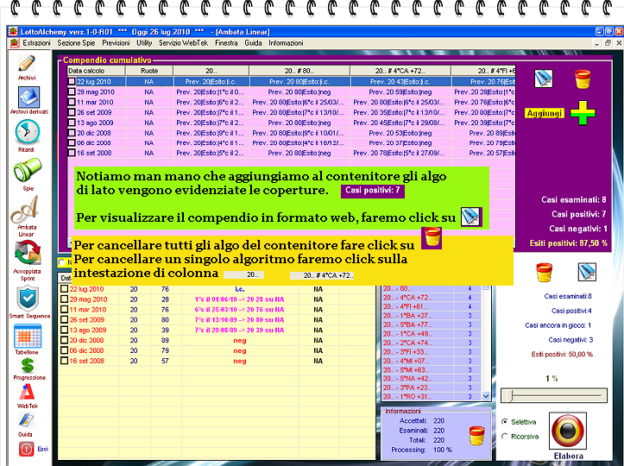Click '20.. # 80..' column header
The width and height of the screenshot is (624, 466).
(x=299, y=71)
